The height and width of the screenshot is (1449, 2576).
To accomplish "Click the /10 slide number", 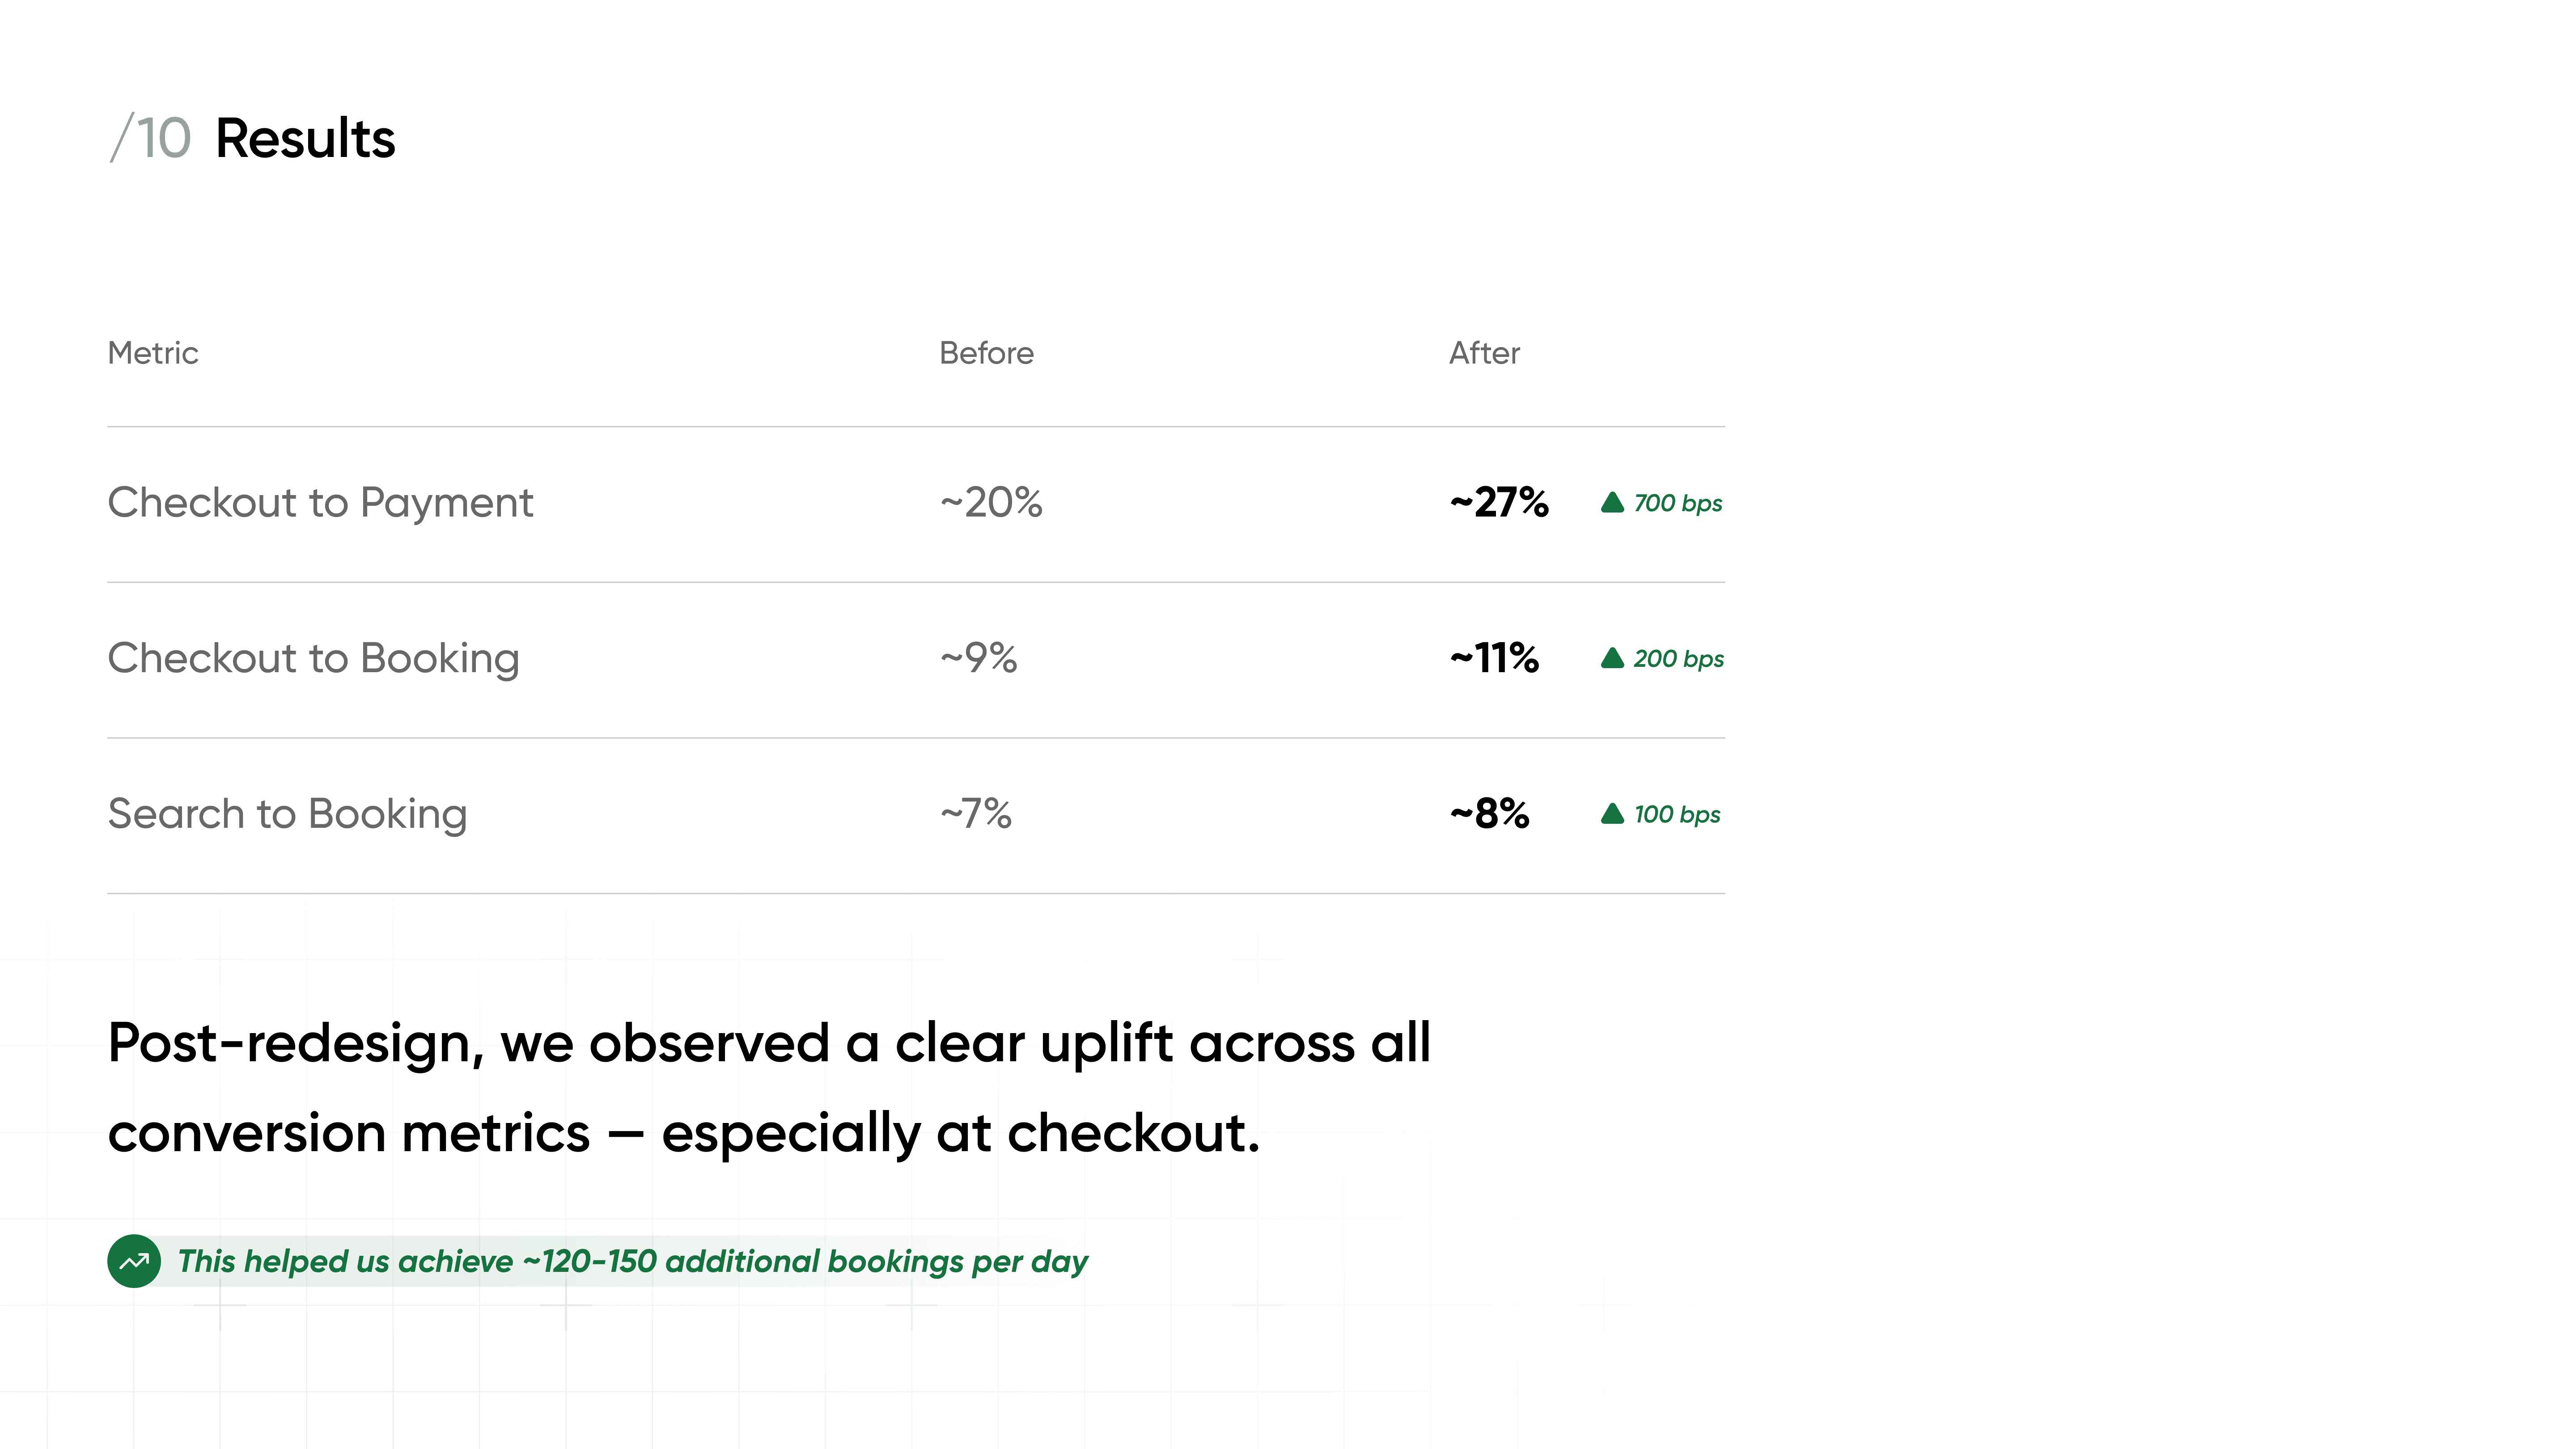I will (150, 138).
